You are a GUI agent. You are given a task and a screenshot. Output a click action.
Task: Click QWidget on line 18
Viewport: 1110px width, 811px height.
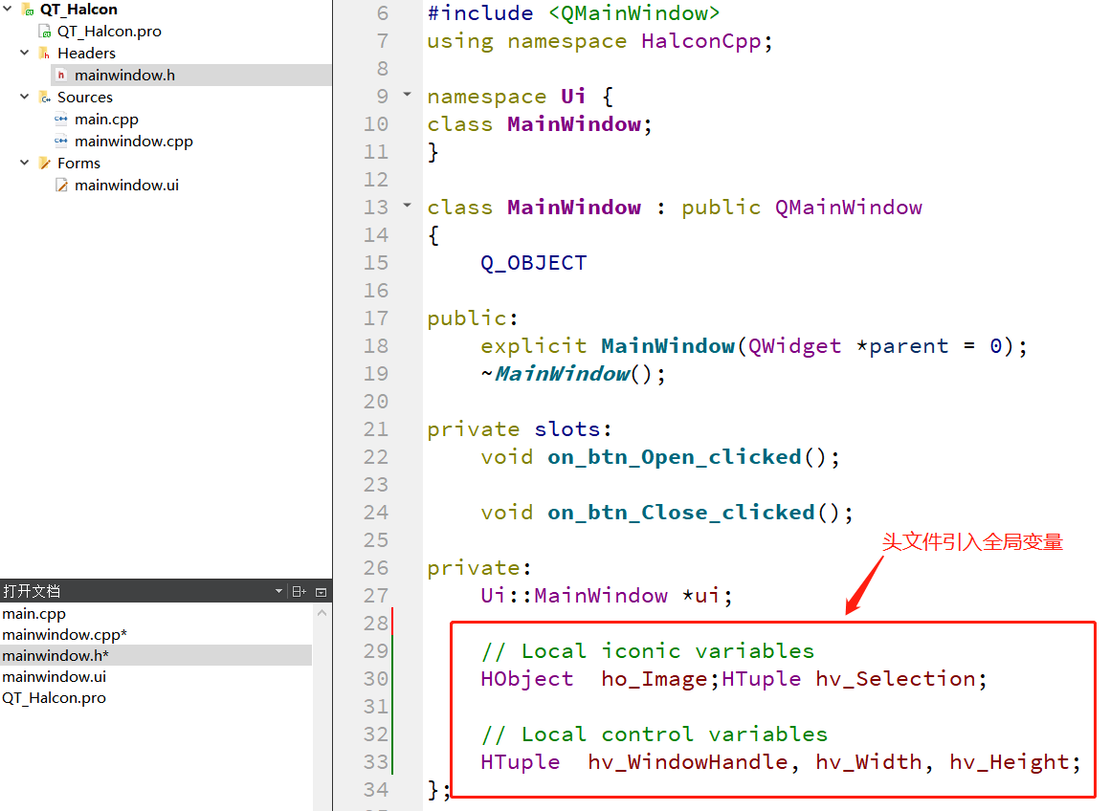click(x=795, y=346)
